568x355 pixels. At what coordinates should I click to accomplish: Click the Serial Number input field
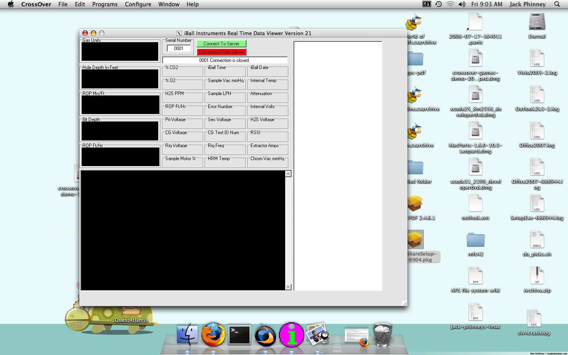click(179, 49)
